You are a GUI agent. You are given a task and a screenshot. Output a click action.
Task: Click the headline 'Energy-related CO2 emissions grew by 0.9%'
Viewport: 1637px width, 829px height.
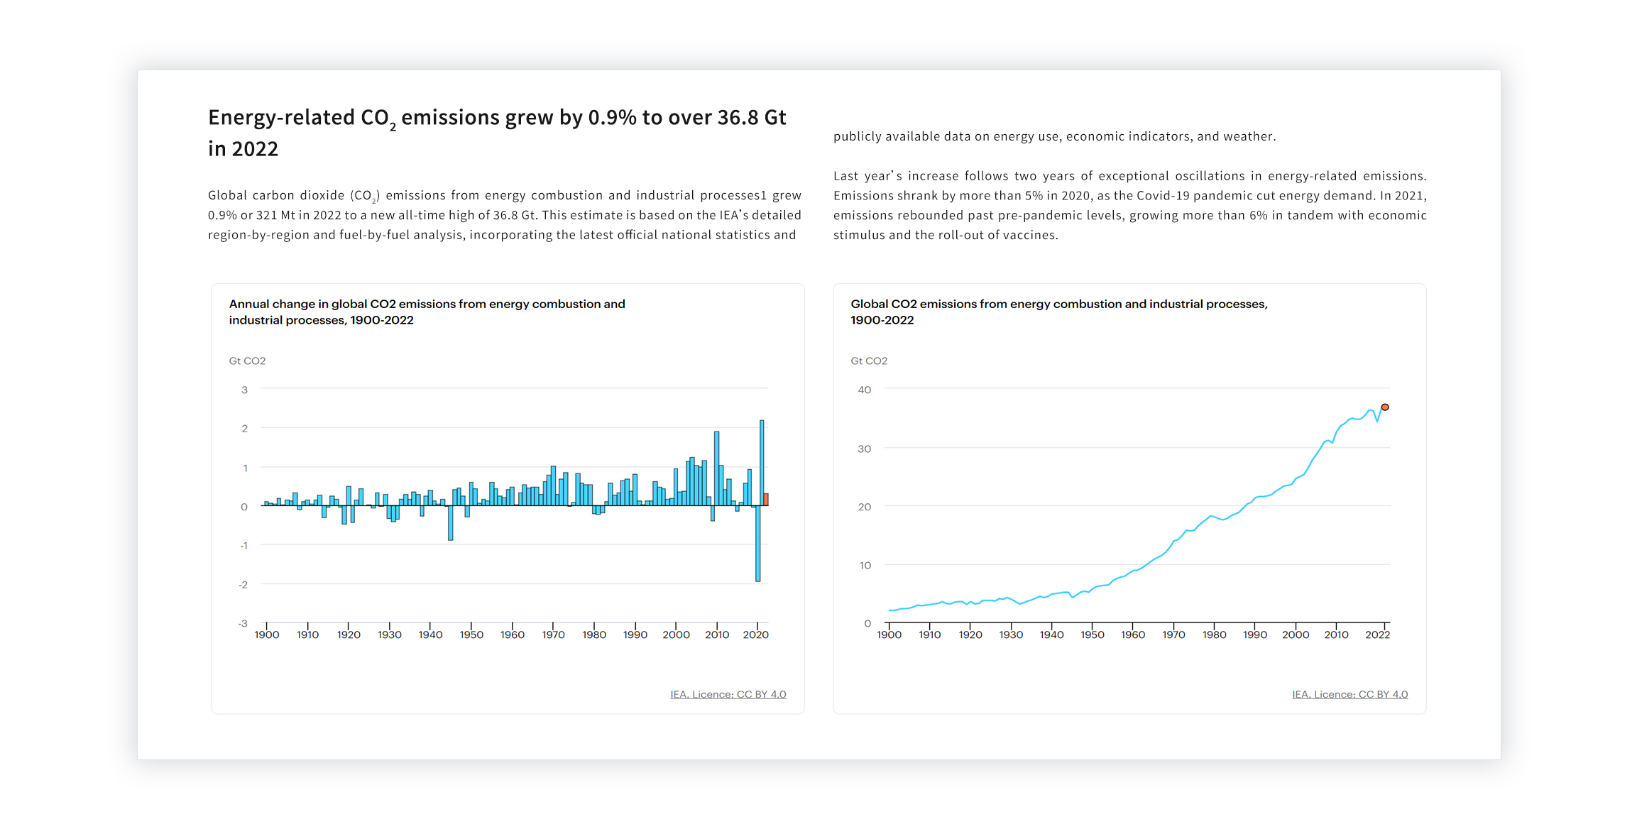coord(497,133)
